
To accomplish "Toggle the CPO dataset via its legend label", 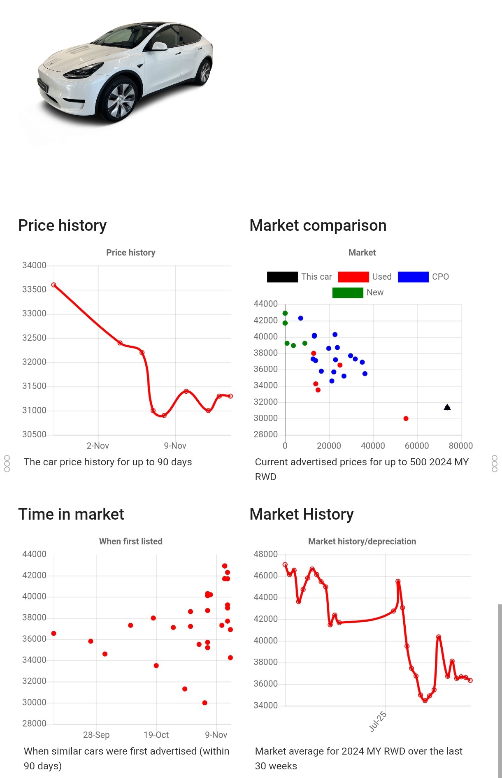I will click(440, 277).
